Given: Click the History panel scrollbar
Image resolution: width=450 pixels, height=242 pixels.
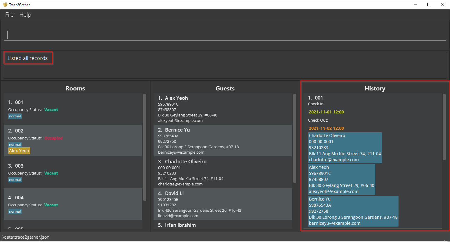Looking at the screenshot, I should coord(444,127).
